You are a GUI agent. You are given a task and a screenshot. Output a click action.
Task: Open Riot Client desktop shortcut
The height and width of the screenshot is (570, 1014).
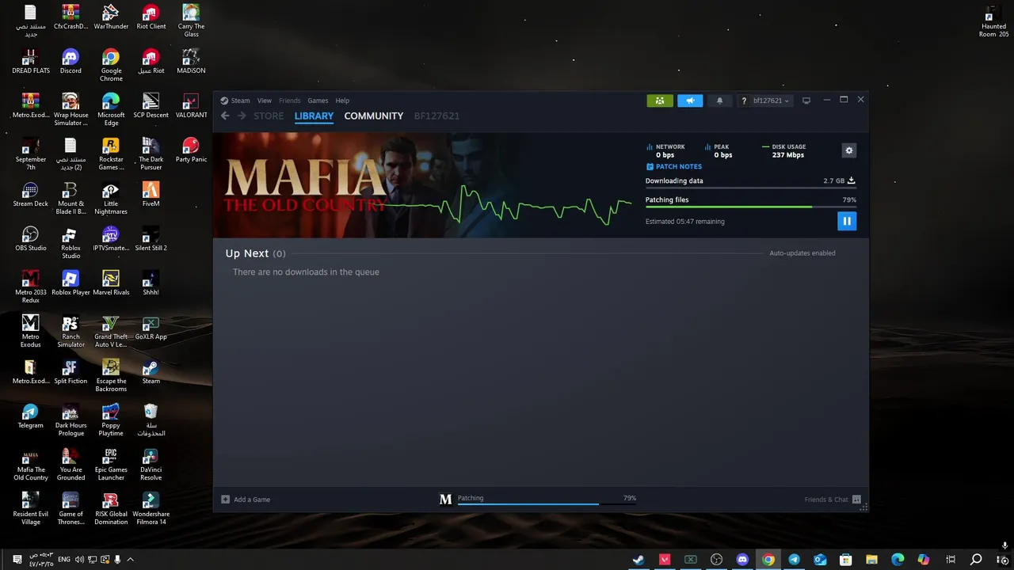pyautogui.click(x=151, y=17)
